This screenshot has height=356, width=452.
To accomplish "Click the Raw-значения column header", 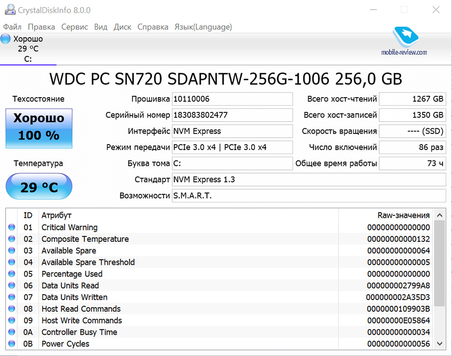I will [404, 215].
